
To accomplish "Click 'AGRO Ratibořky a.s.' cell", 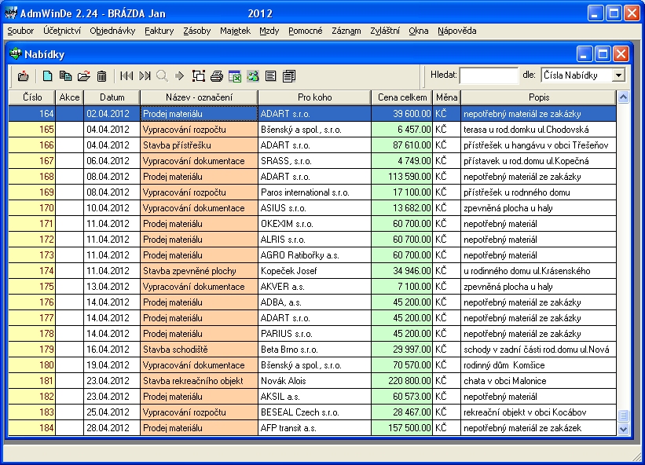I will (x=314, y=255).
